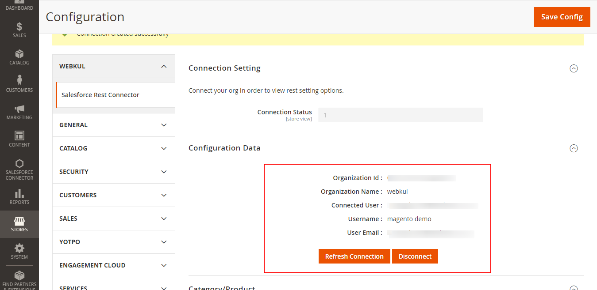597x290 pixels.
Task: Click the Connection Setting heading text
Action: point(224,68)
